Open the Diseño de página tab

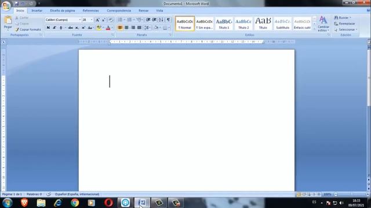(x=63, y=10)
